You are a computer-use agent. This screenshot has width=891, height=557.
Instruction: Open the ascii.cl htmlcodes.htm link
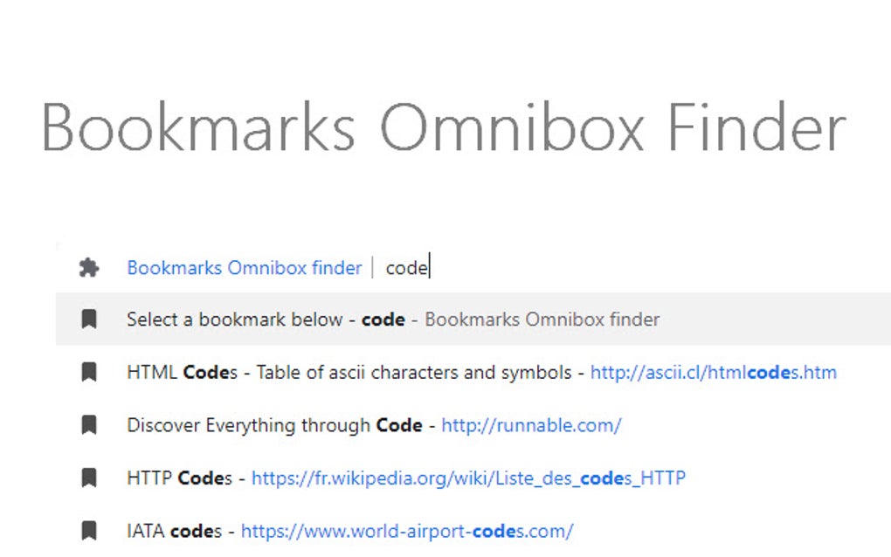coord(713,373)
